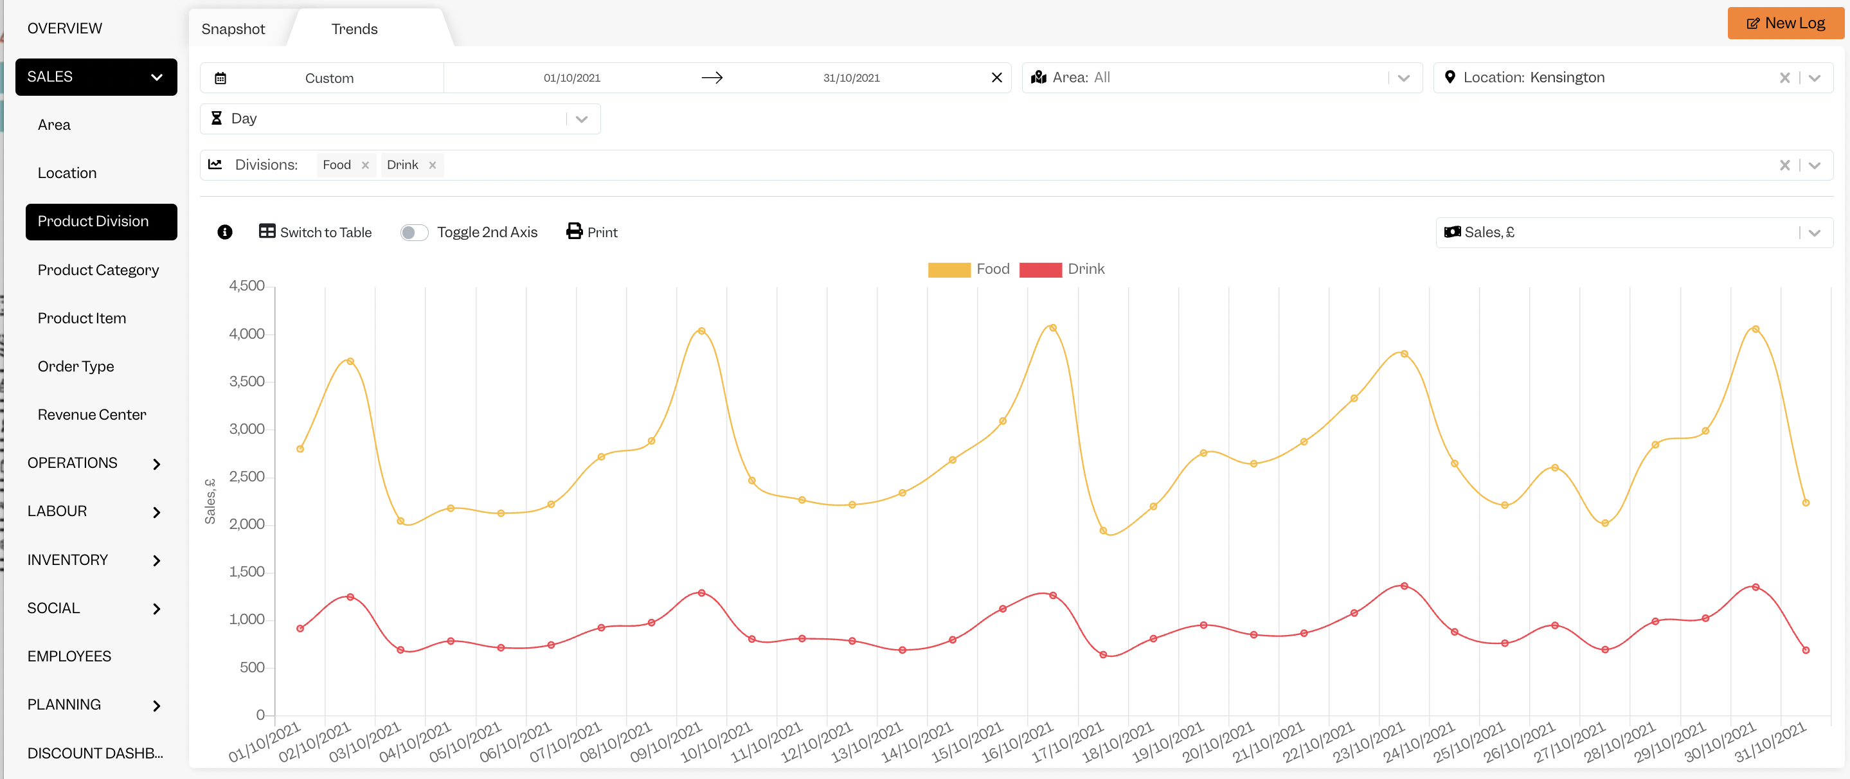Clear all selected divisions

(1784, 165)
